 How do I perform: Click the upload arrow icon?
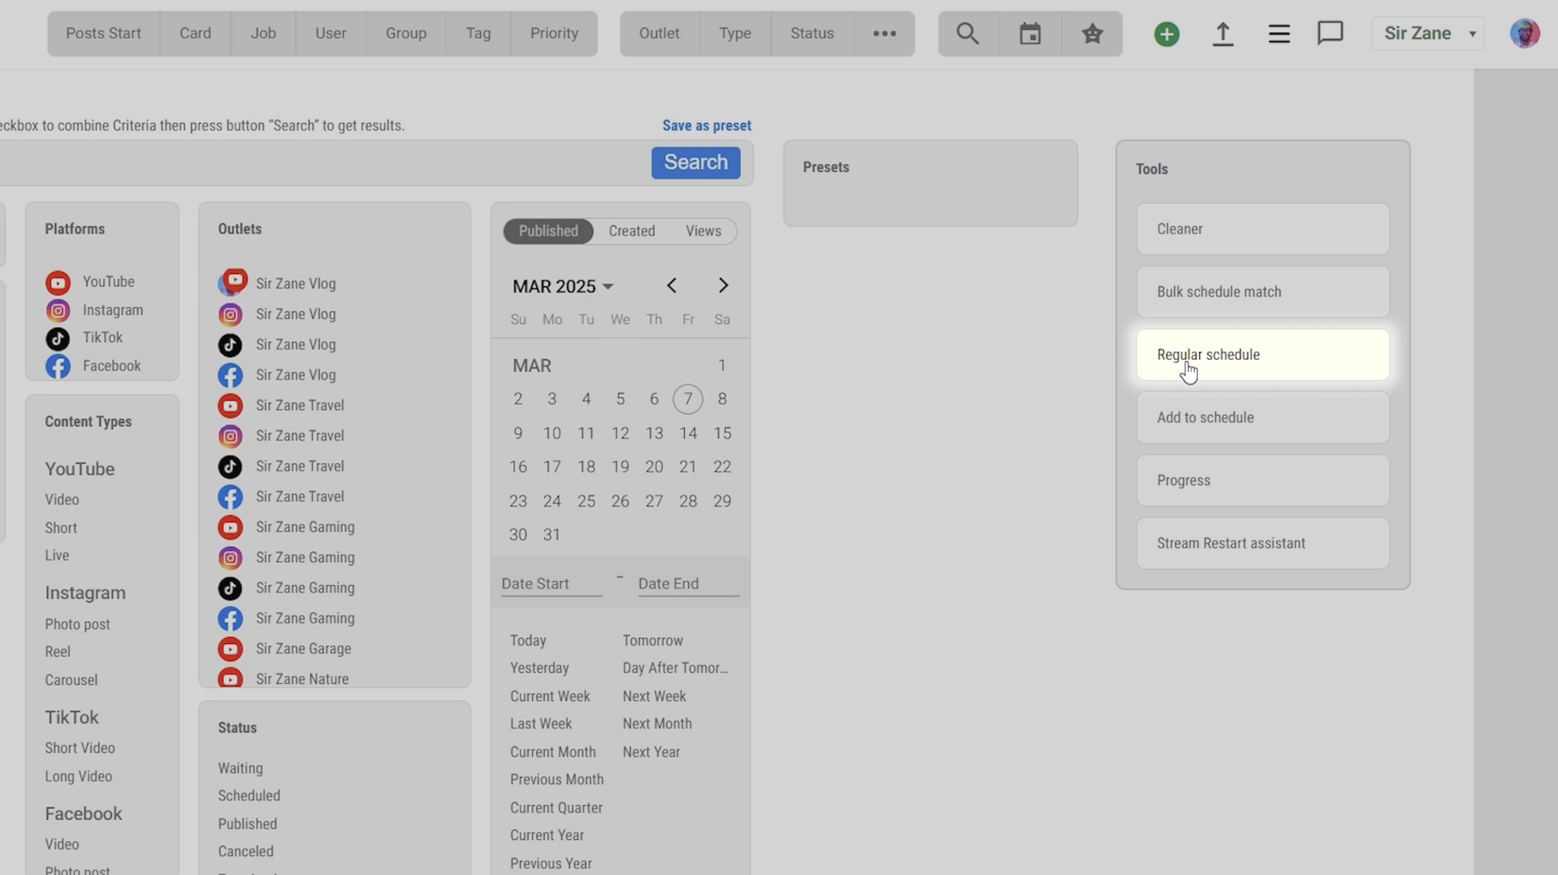(x=1223, y=34)
